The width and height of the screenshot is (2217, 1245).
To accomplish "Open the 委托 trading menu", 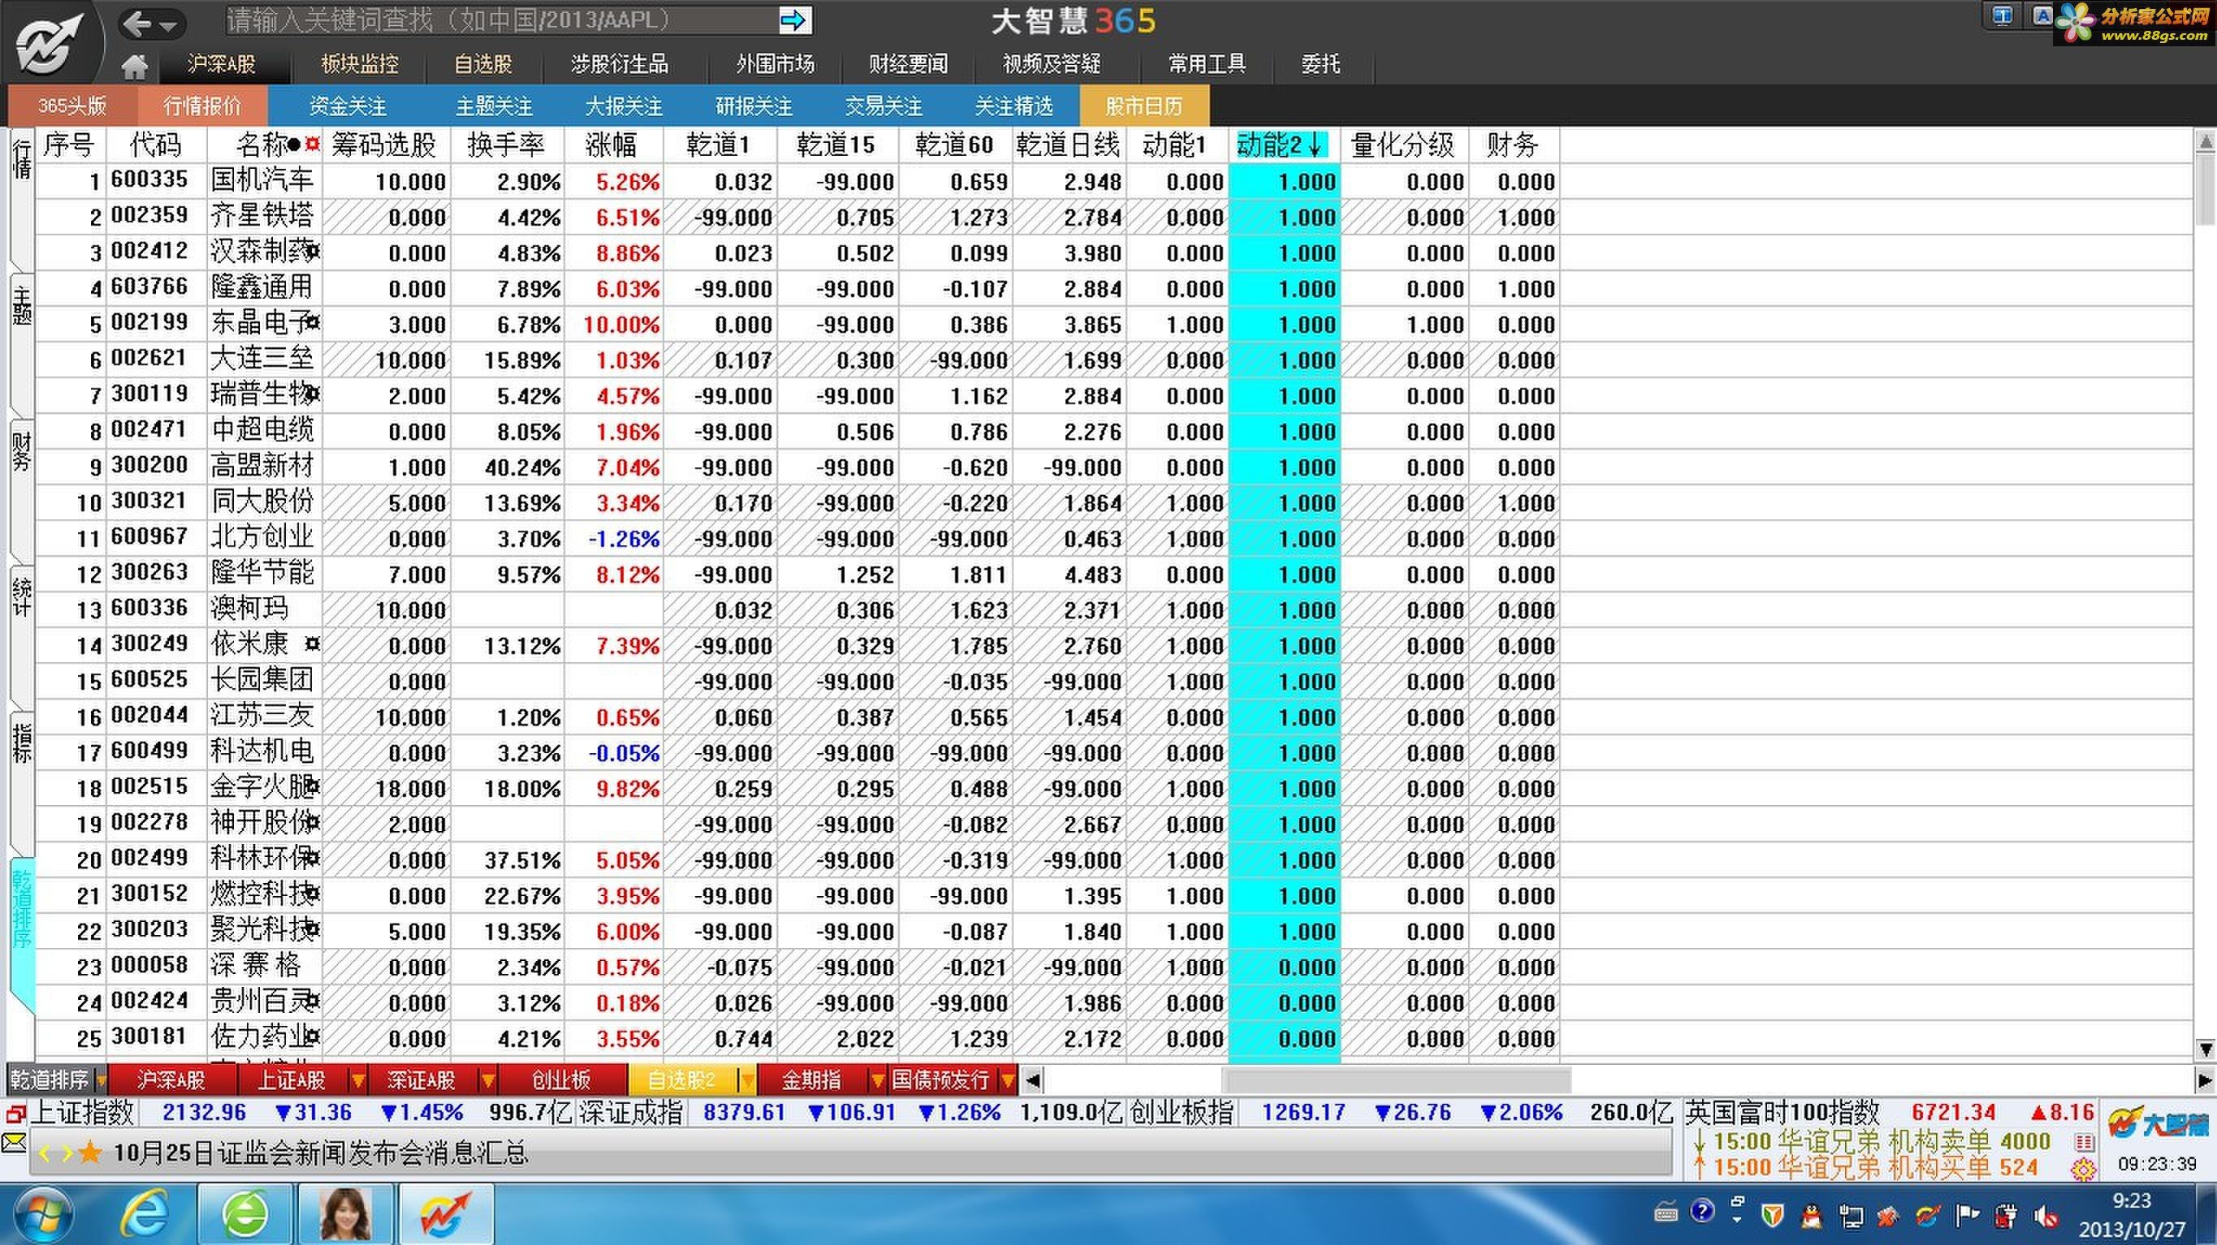I will pyautogui.click(x=1320, y=65).
